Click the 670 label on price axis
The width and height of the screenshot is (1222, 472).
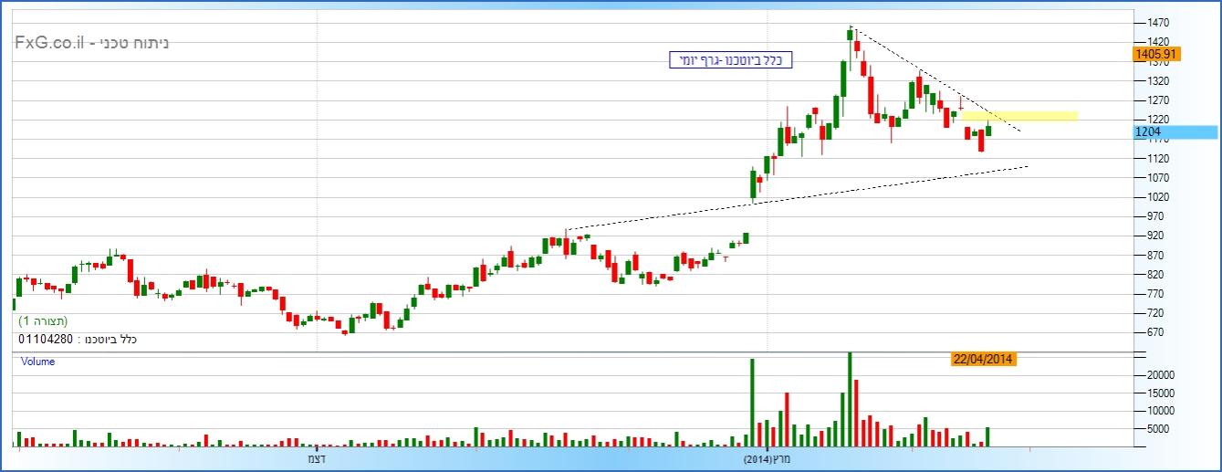1155,332
